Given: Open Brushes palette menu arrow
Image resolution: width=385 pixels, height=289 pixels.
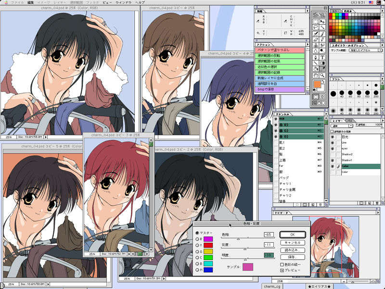Looking at the screenshot, I should point(382,79).
